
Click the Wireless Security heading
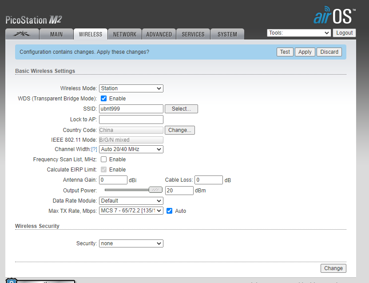37,226
